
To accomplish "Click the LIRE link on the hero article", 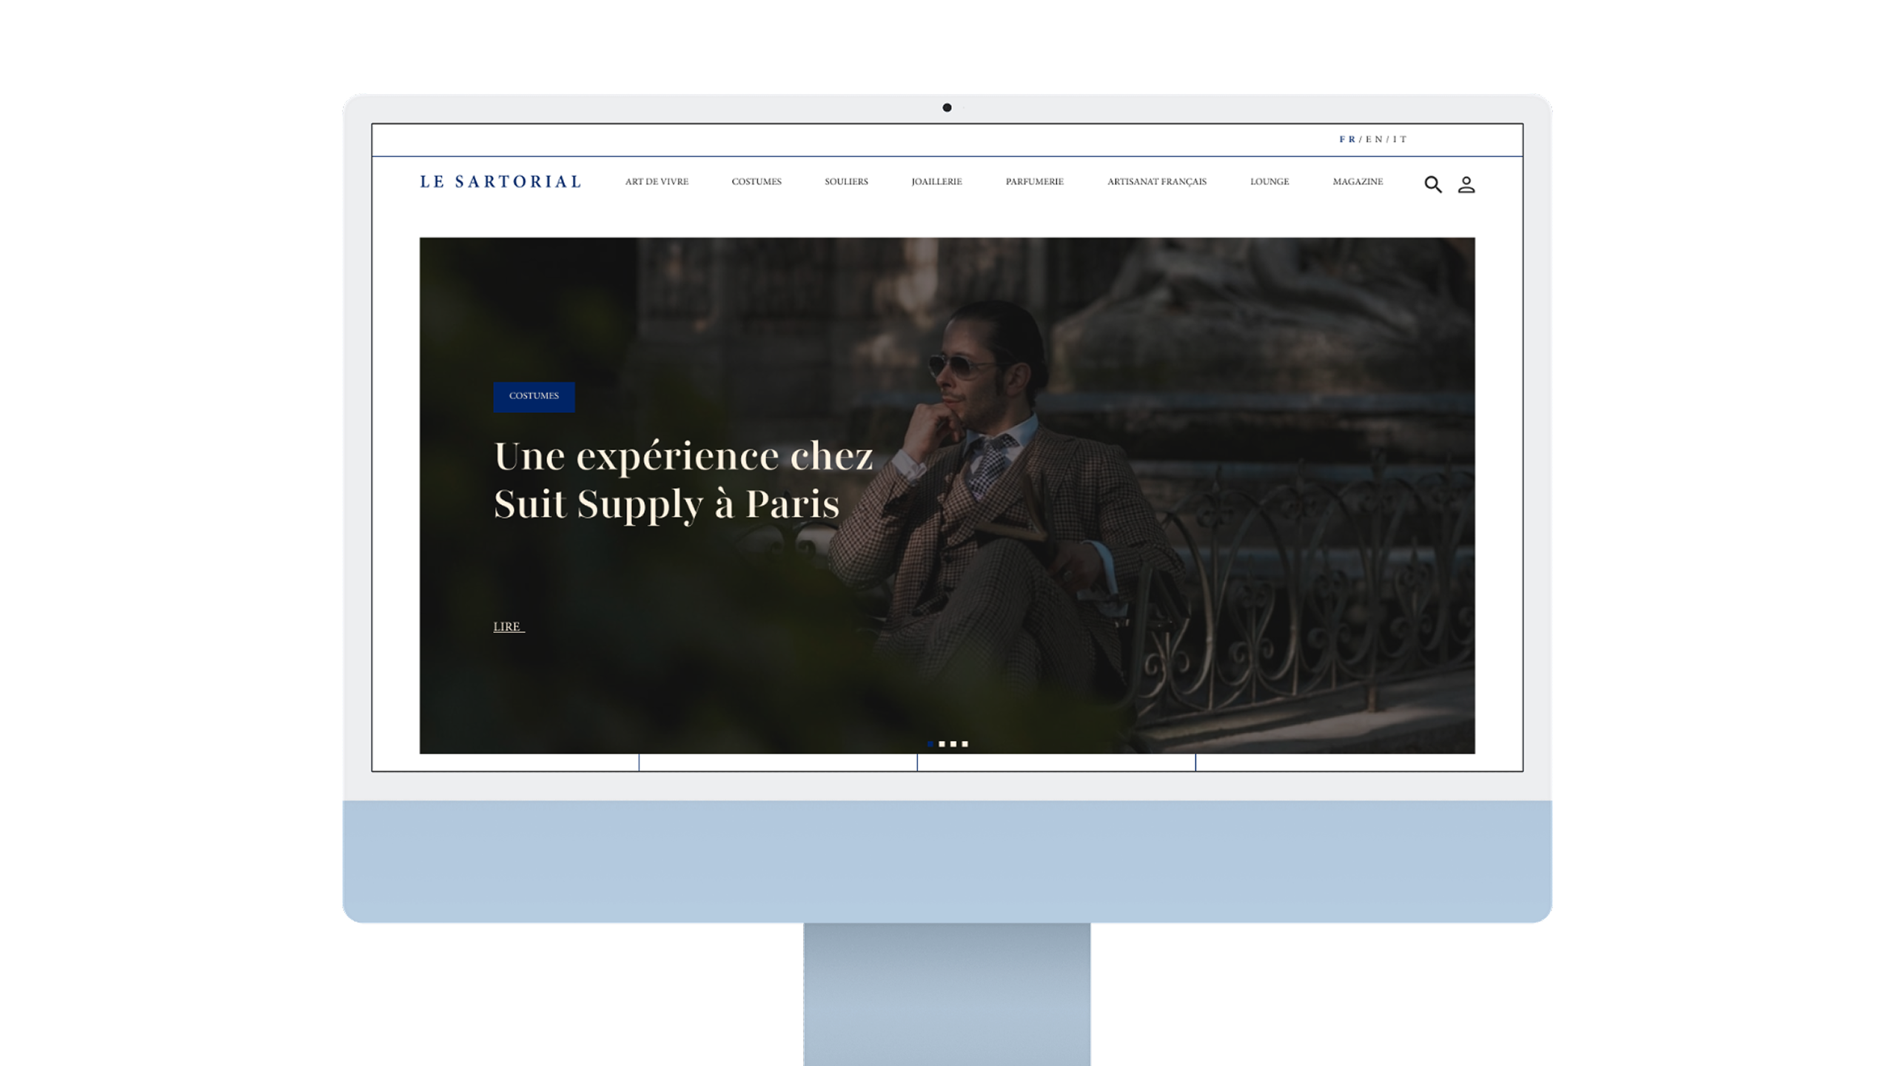I will (508, 626).
